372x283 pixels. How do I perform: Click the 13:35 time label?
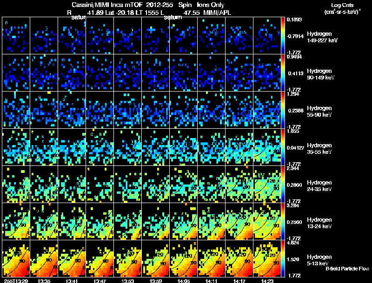point(44,281)
